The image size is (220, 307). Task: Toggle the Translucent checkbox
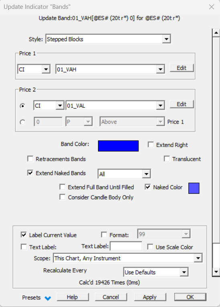[167, 159]
